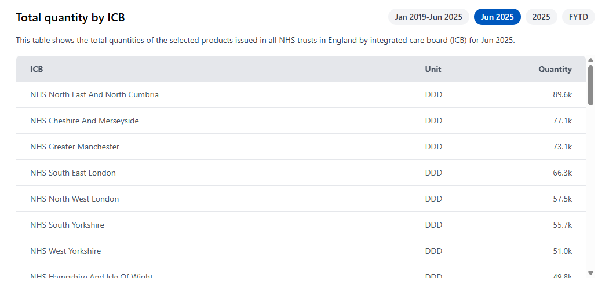This screenshot has width=609, height=292.
Task: Switch to the 2025 period tab
Action: pyautogui.click(x=541, y=17)
